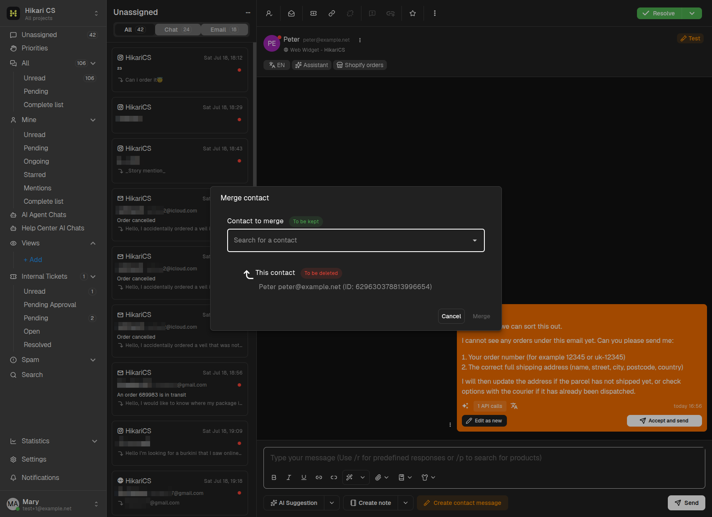Collapse the Internal Tickets section chevron

point(93,277)
